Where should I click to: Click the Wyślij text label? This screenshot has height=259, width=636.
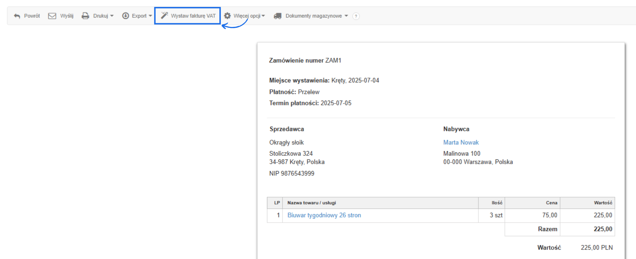[x=67, y=16]
